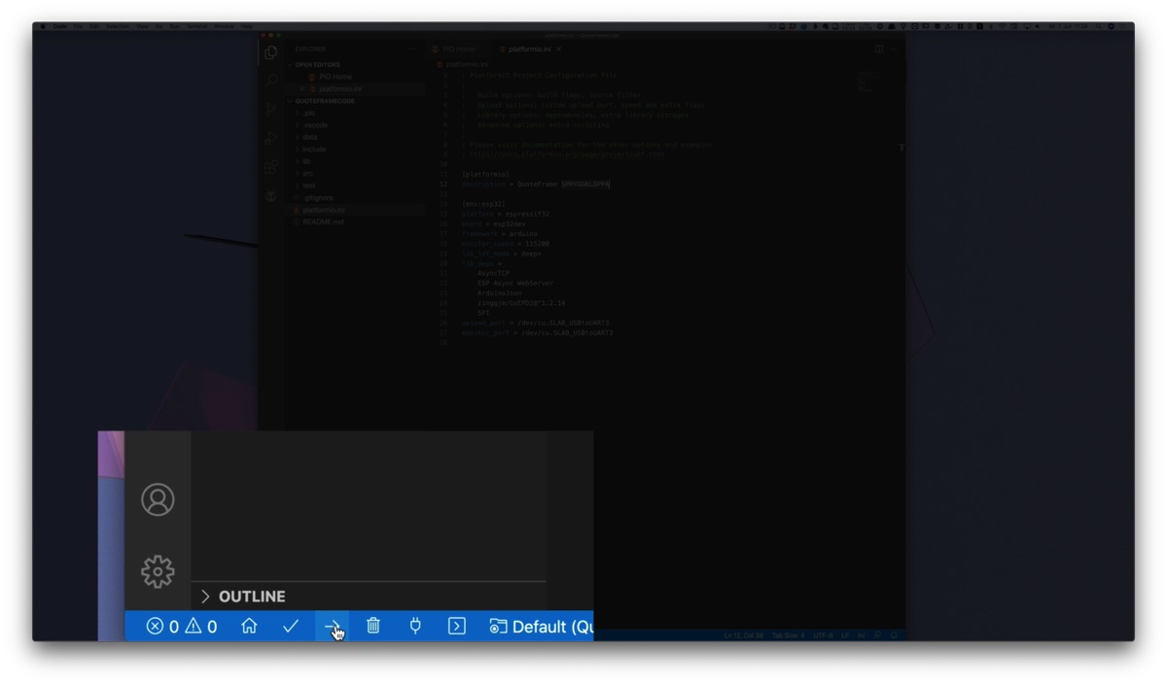Open Explorer view in the activity bar
Screen dimensions: 1167x684
(271, 52)
